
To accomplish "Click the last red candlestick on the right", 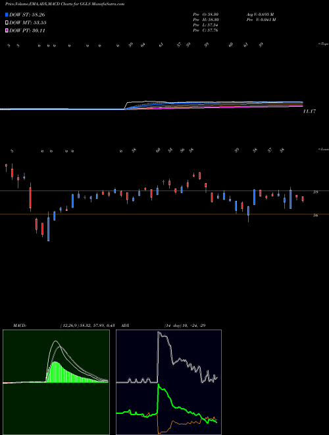I will (303, 199).
